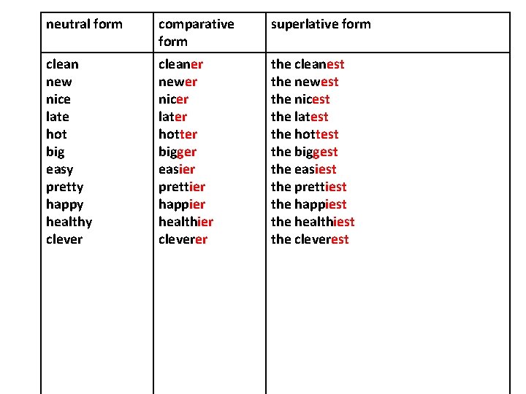Select the word "clean" in first column
The image size is (526, 394).
(x=62, y=64)
